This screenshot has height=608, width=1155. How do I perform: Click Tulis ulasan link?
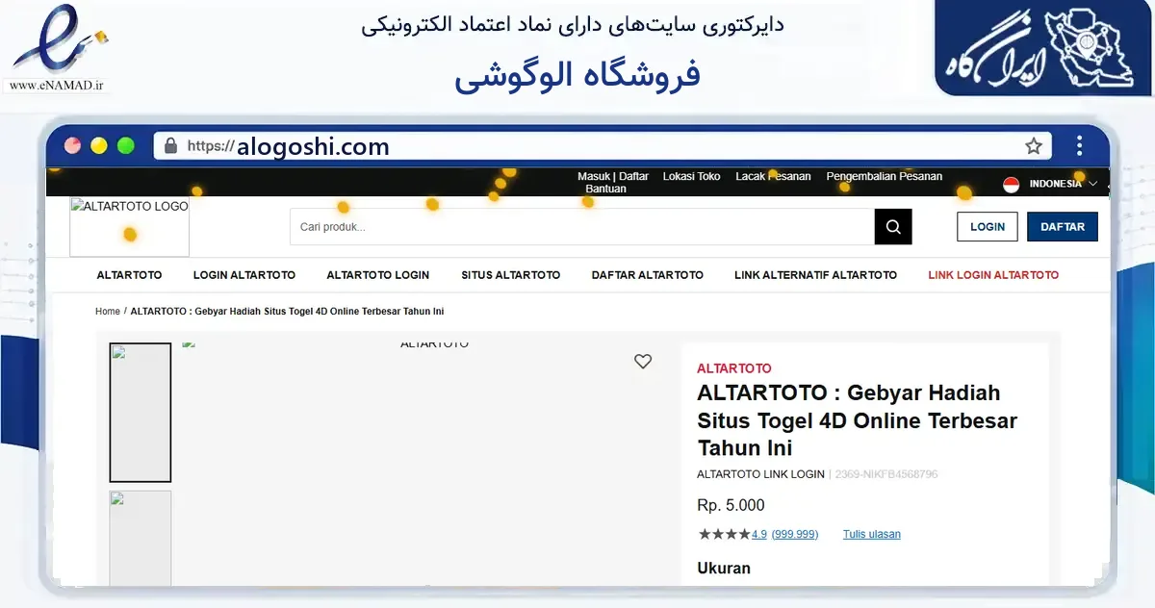click(x=872, y=534)
